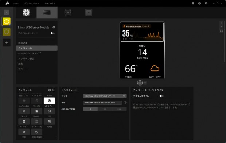This screenshot has width=226, height=143.
Task: Expand the left profile sidebar chevron
Action: click(7, 12)
